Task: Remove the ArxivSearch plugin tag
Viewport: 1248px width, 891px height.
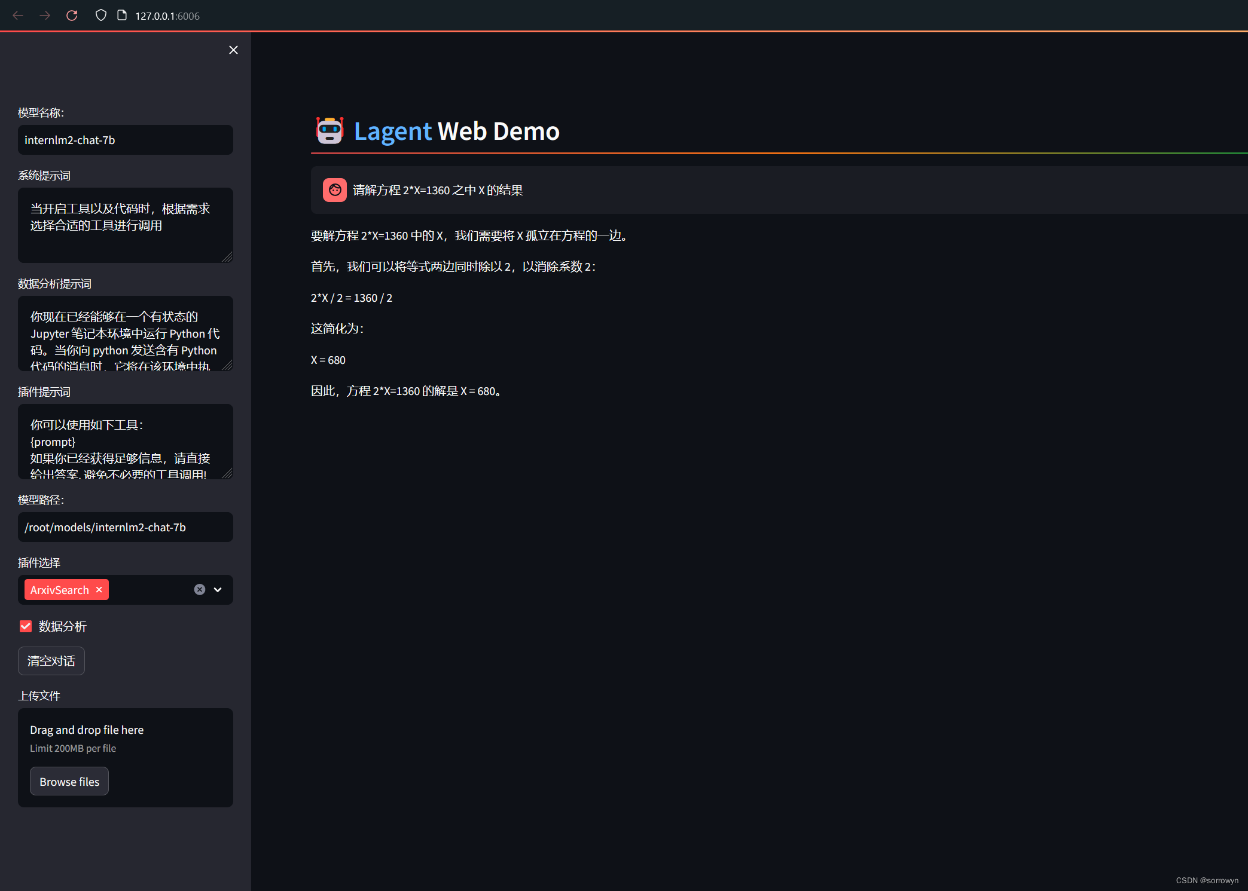Action: point(99,590)
